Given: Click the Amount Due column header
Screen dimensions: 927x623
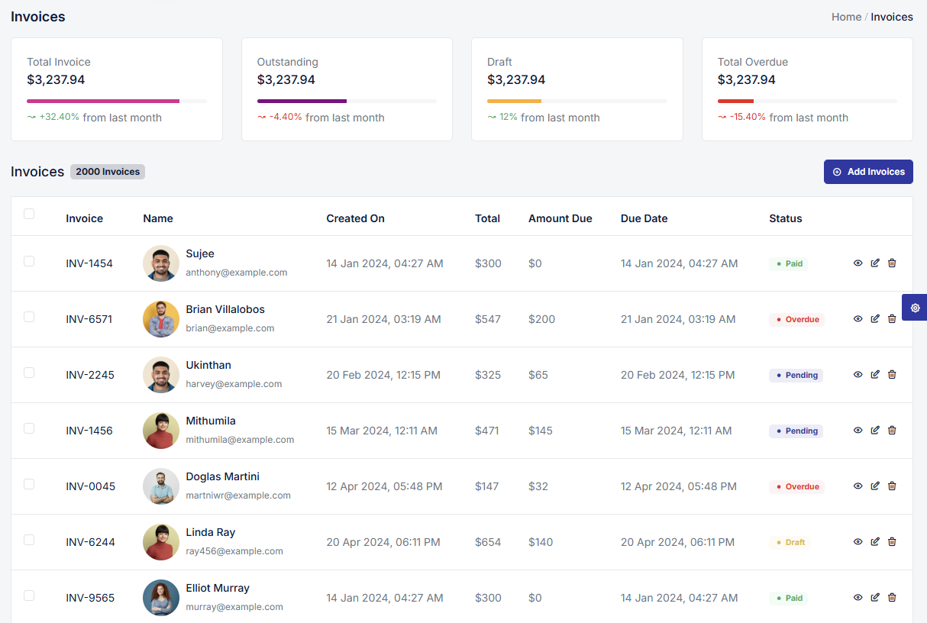Looking at the screenshot, I should pos(560,218).
